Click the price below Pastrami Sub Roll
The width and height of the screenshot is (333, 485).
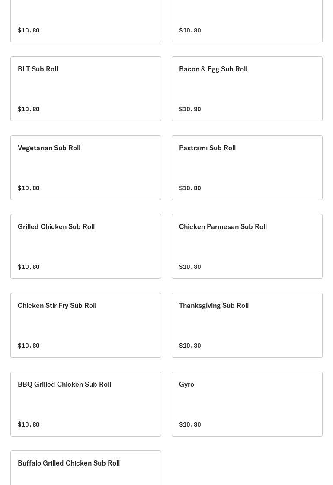pyautogui.click(x=190, y=188)
